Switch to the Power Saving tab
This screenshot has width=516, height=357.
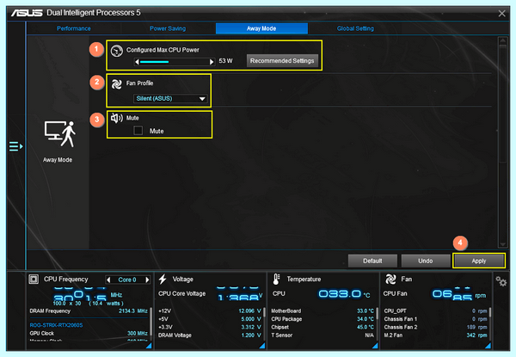[168, 28]
